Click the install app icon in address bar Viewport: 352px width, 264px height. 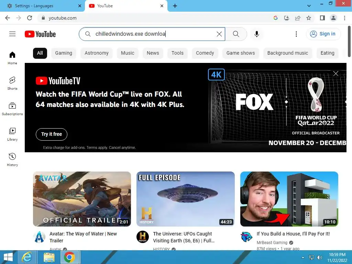tap(287, 18)
